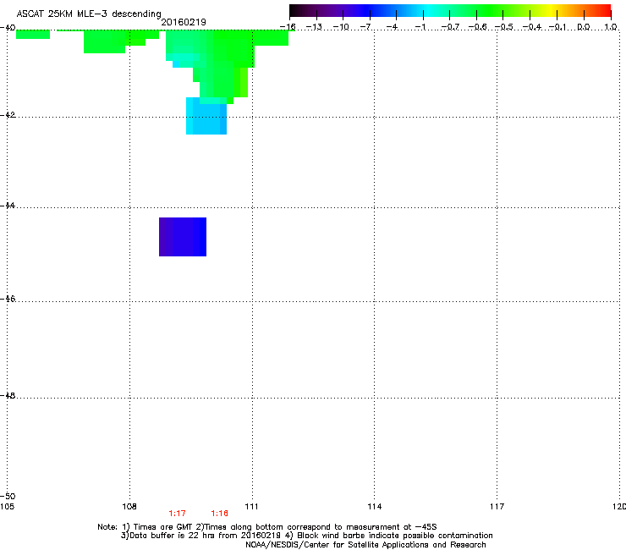Click the color bar label -16
626x550 pixels.
pyautogui.click(x=288, y=27)
